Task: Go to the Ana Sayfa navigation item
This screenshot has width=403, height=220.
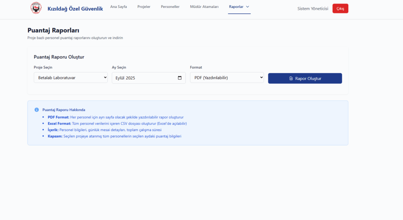Action: point(118,7)
